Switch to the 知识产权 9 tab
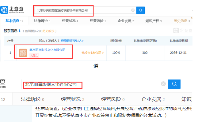This screenshot has height=122, width=198. coord(154,21)
